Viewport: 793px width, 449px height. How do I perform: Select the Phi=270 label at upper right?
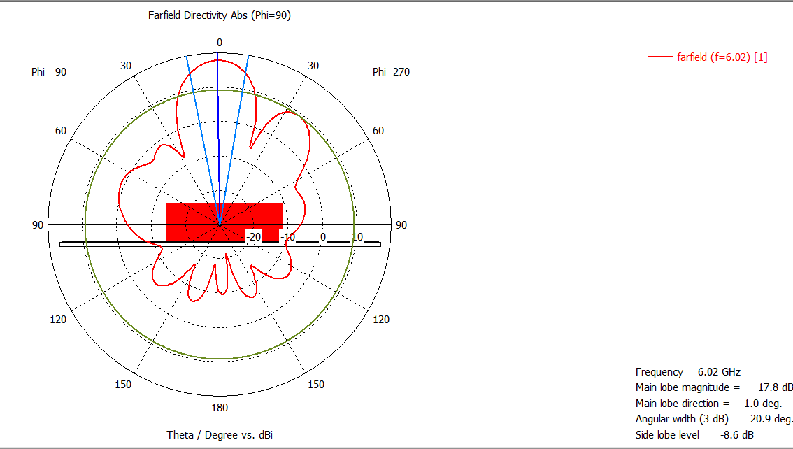(x=391, y=71)
